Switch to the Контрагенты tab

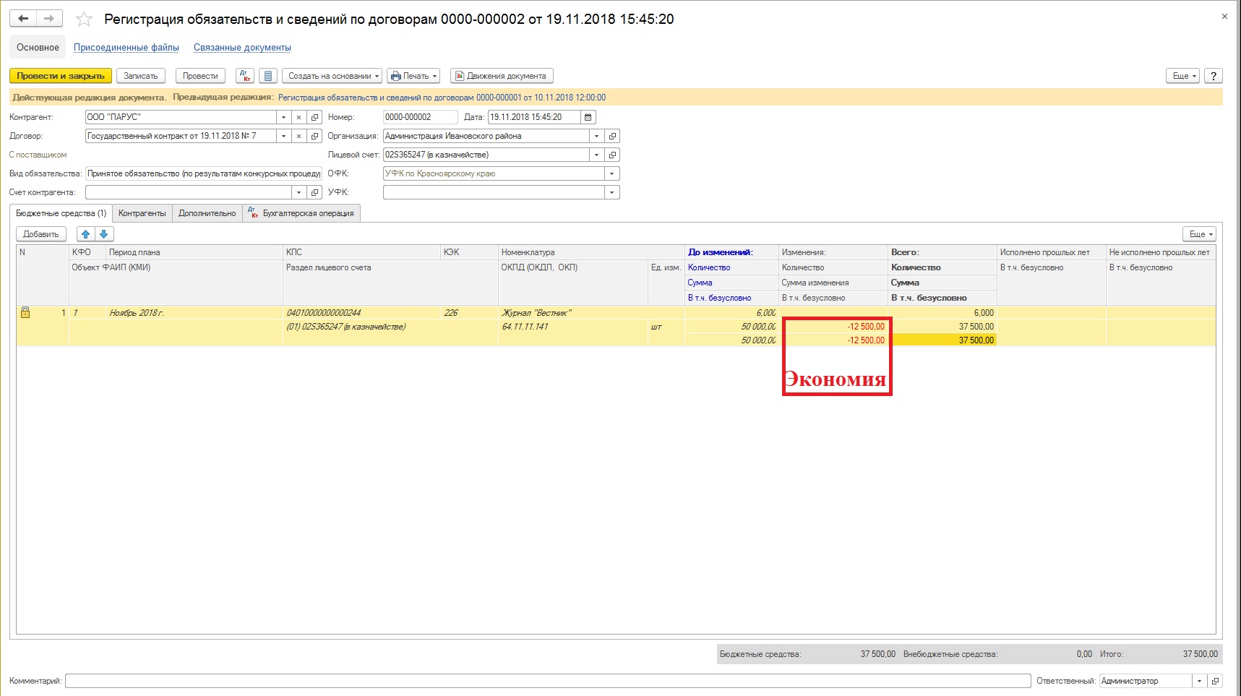[x=142, y=213]
